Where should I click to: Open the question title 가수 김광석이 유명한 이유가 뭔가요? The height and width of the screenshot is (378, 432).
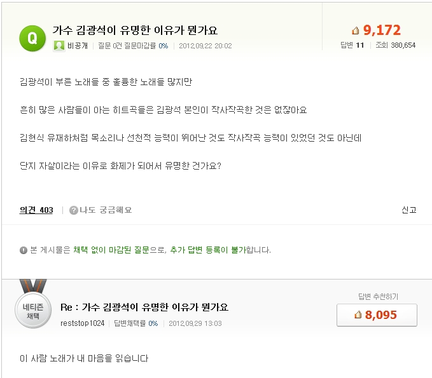coord(135,30)
